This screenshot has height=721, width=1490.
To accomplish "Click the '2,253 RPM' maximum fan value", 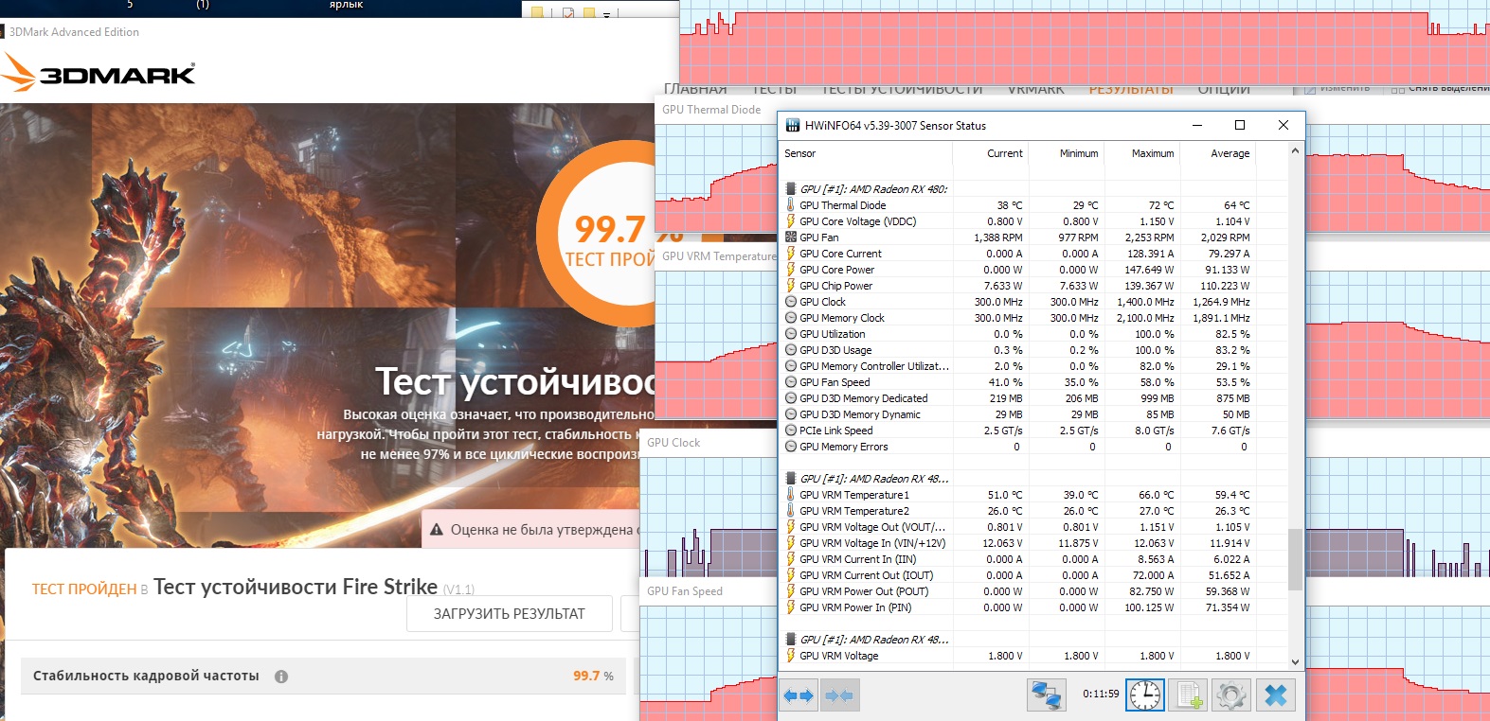I will (x=1149, y=237).
